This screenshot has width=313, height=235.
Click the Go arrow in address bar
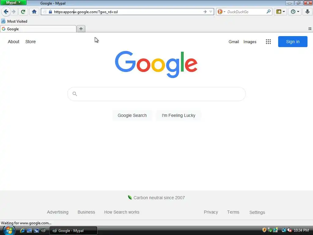coord(205,12)
